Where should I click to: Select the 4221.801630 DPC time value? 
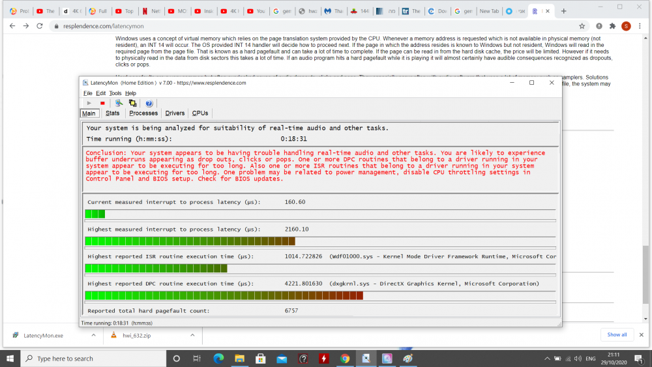(303, 284)
